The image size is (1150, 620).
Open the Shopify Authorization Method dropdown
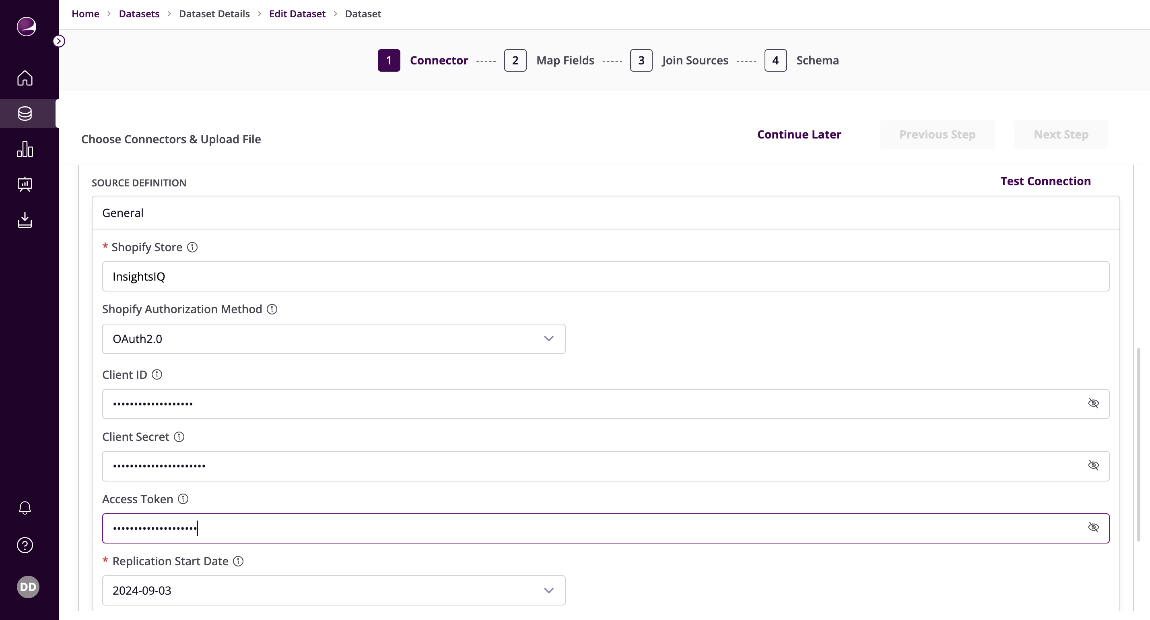[x=549, y=339]
